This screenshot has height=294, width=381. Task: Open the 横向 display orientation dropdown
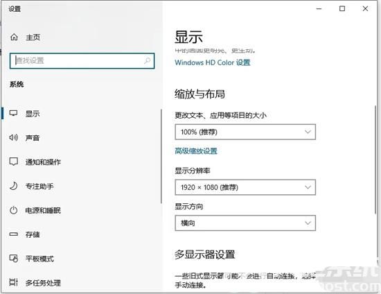coord(245,223)
